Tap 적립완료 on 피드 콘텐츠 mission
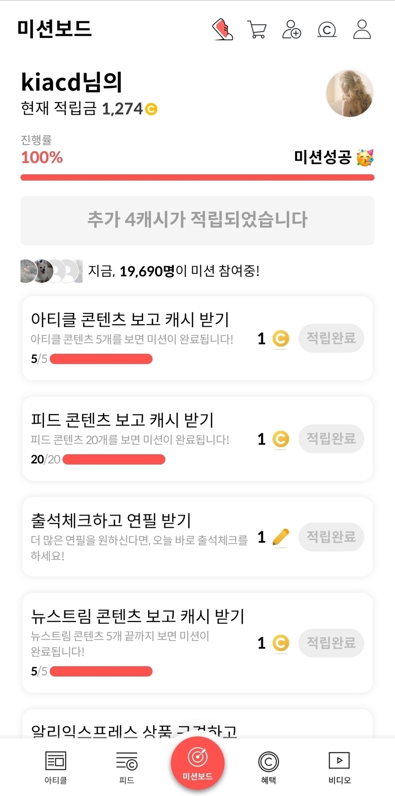395x796 pixels. (331, 438)
